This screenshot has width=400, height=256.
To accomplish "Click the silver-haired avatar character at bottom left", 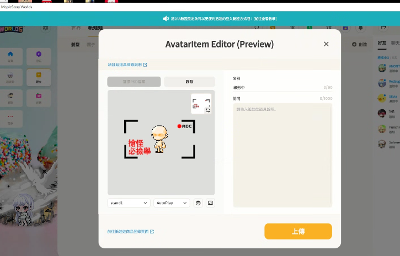I will click(x=24, y=210).
